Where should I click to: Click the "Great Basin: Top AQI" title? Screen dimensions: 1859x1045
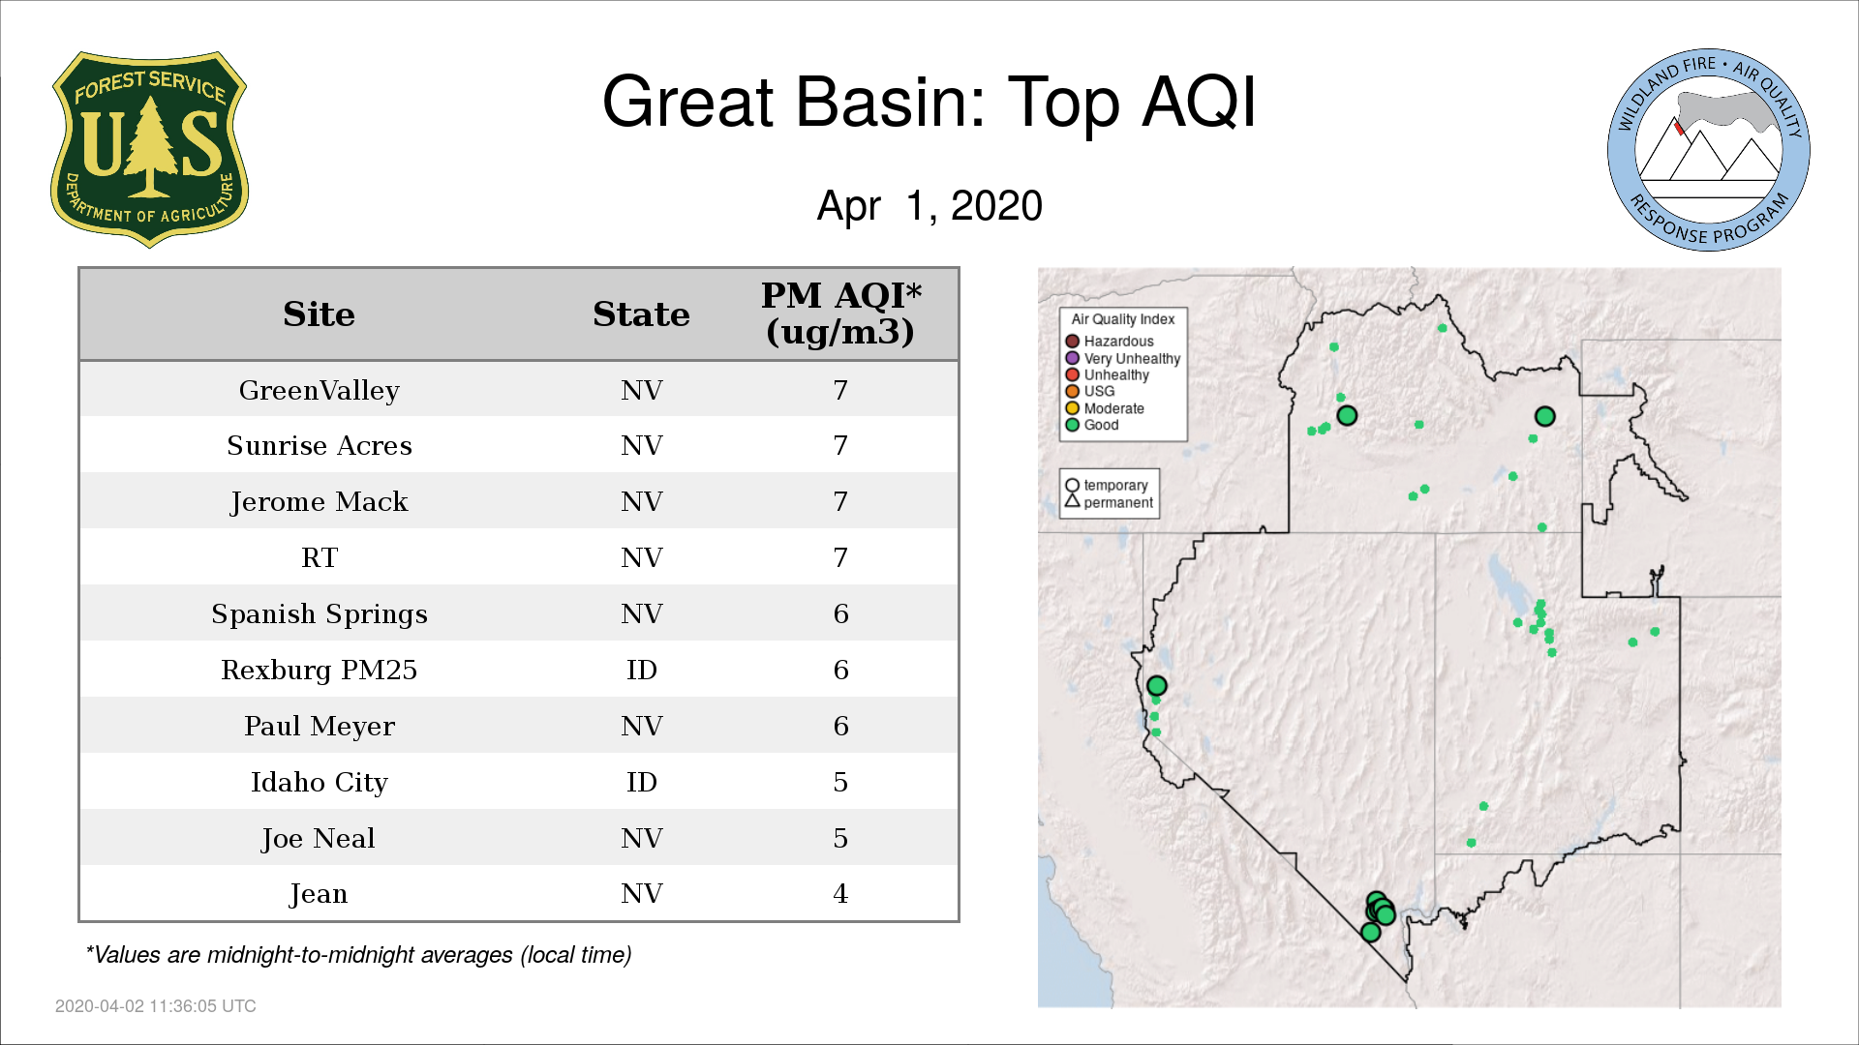click(x=929, y=103)
